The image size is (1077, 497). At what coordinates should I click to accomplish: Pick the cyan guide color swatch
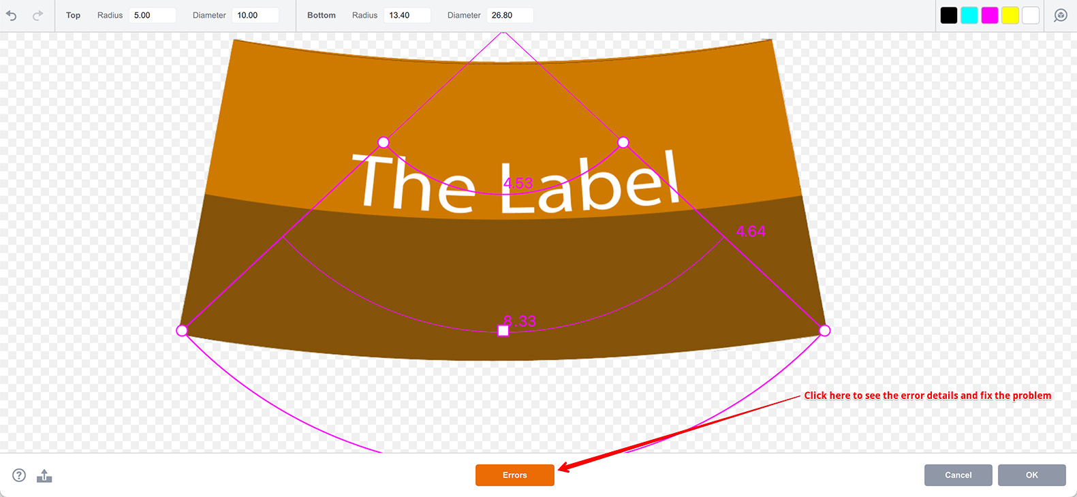pos(969,15)
